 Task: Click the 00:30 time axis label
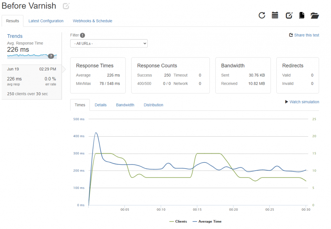(306, 210)
